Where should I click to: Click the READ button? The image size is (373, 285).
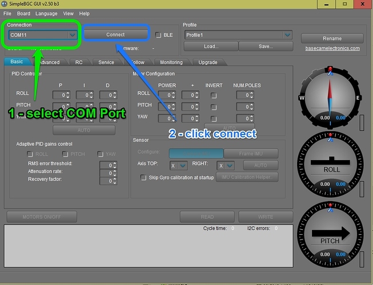tap(207, 217)
